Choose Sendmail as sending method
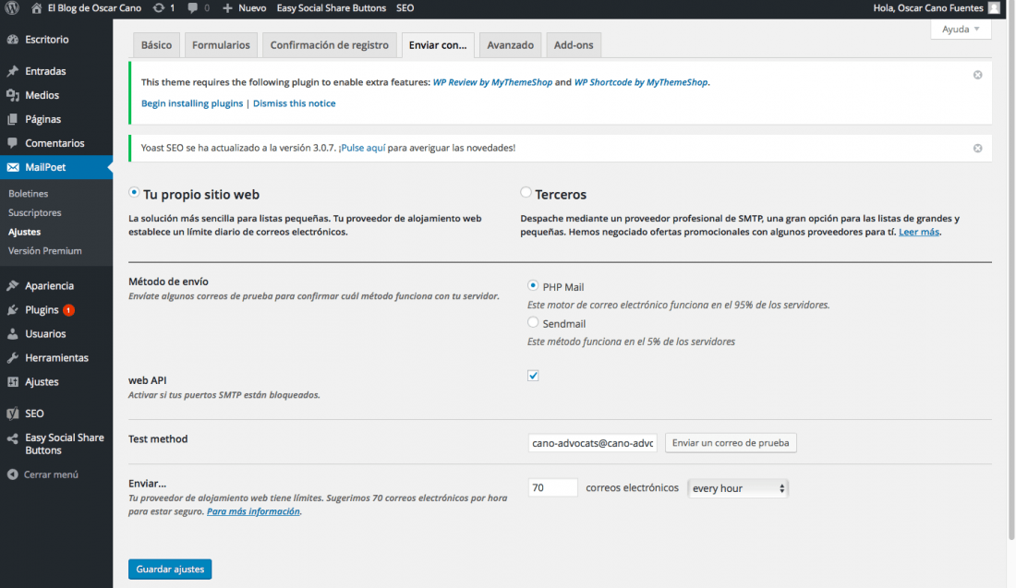1016x588 pixels. pyautogui.click(x=533, y=322)
